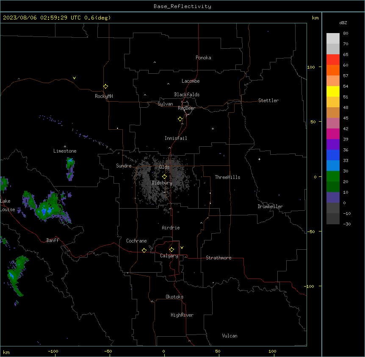Click the asterisk marker above Limestone

(65, 147)
